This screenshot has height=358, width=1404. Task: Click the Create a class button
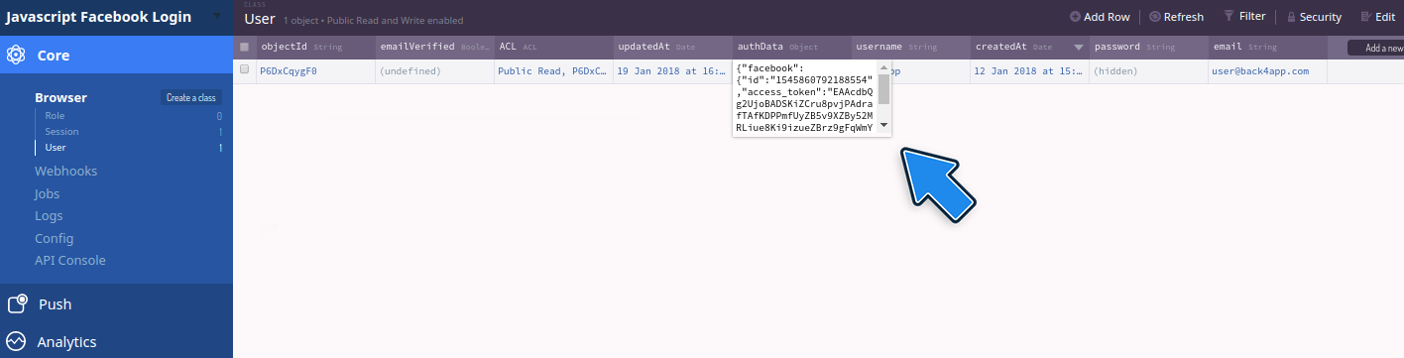192,97
